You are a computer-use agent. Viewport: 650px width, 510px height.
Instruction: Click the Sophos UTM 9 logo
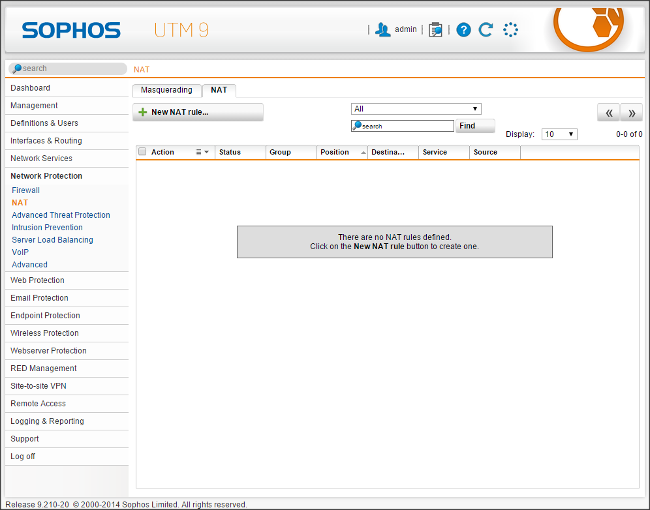(x=115, y=31)
